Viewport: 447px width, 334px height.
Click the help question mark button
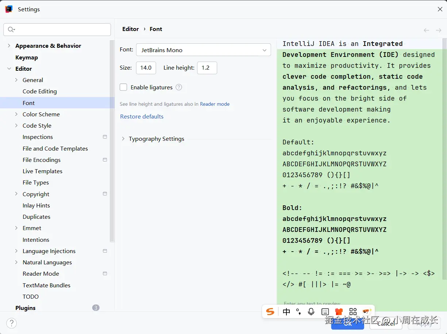(x=12, y=323)
